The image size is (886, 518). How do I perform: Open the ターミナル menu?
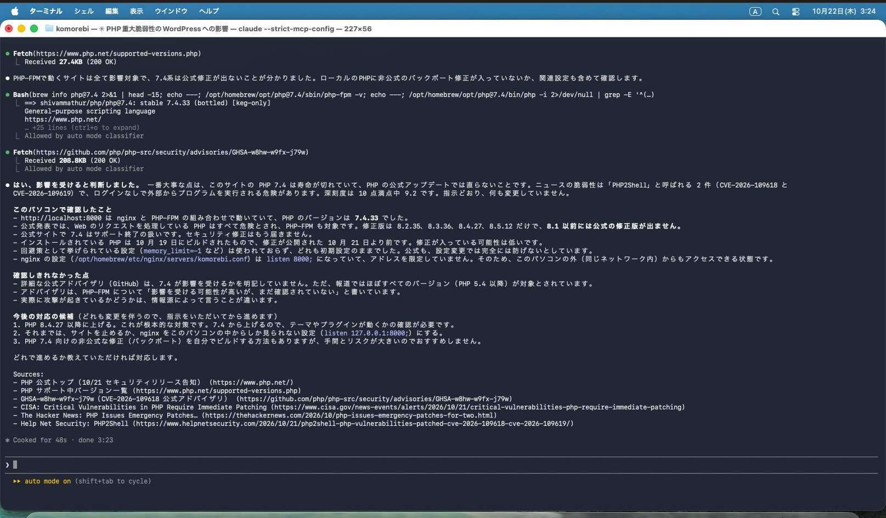(46, 11)
